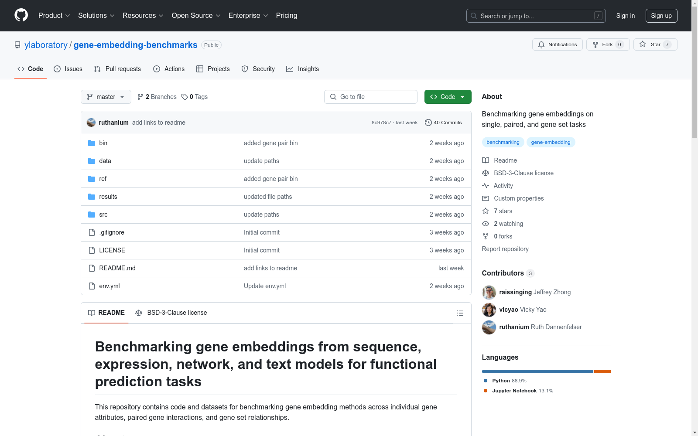Click the blue Python language bar segment
The height and width of the screenshot is (436, 698).
[537, 371]
